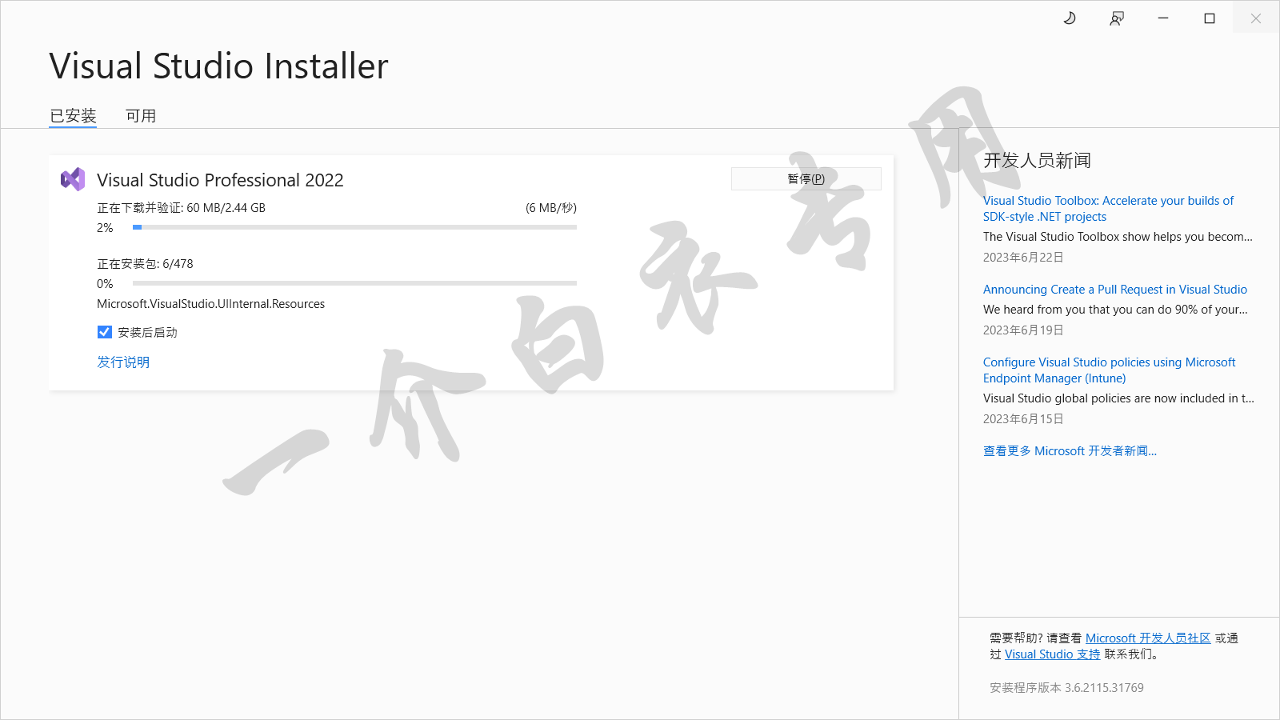Uncheck the 安装后启动 checkbox
The height and width of the screenshot is (720, 1280).
(105, 332)
